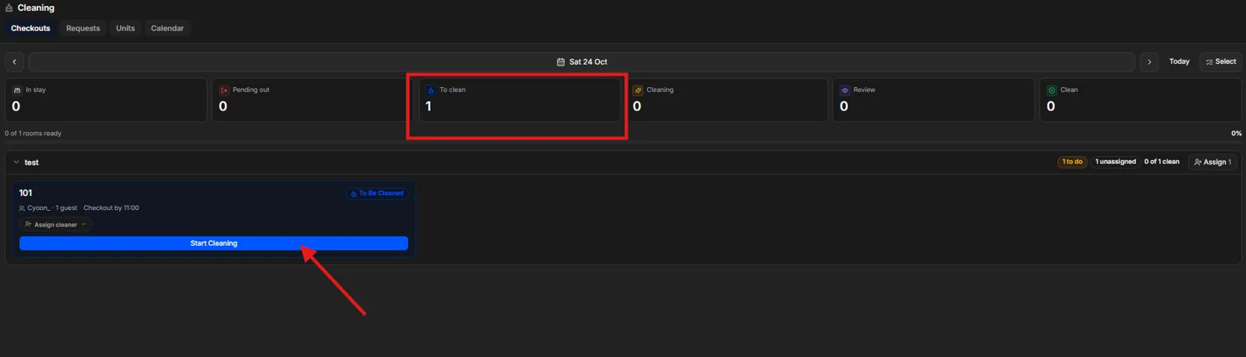Open the Units tab
The image size is (1246, 357).
point(125,28)
